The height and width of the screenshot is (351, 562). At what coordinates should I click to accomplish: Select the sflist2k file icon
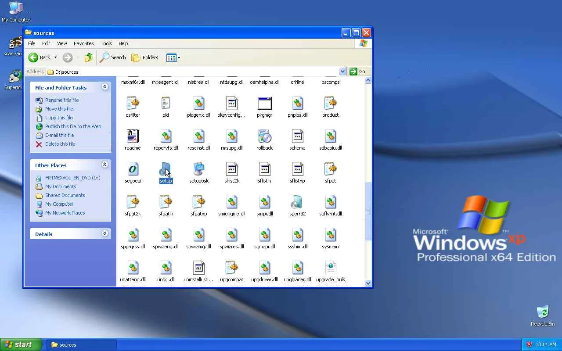tap(231, 169)
